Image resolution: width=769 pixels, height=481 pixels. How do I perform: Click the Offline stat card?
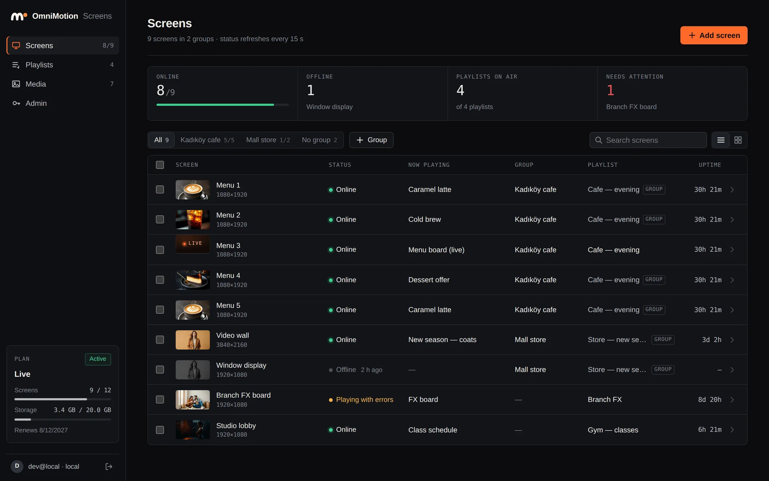(372, 93)
